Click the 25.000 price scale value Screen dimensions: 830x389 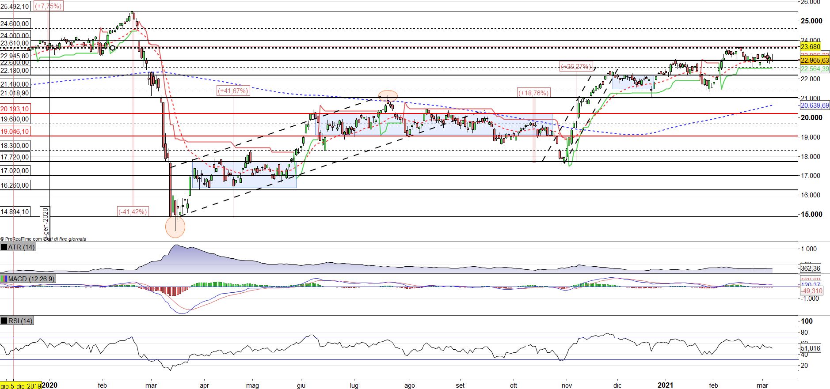pos(812,21)
